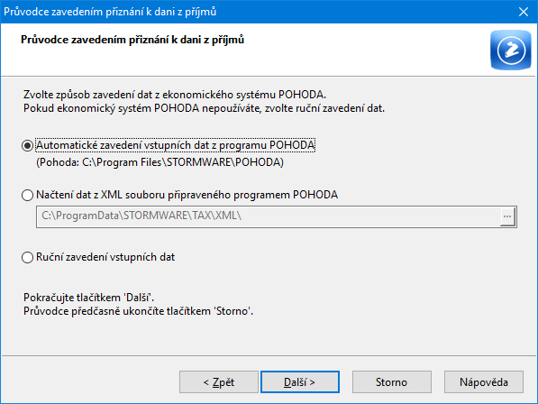538x404 pixels.
Task: Open the browse '...' button for XML path
Action: (x=507, y=216)
